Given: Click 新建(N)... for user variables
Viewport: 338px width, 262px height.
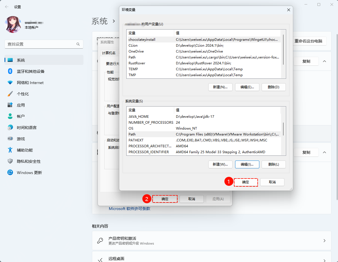Looking at the screenshot, I should [220, 87].
